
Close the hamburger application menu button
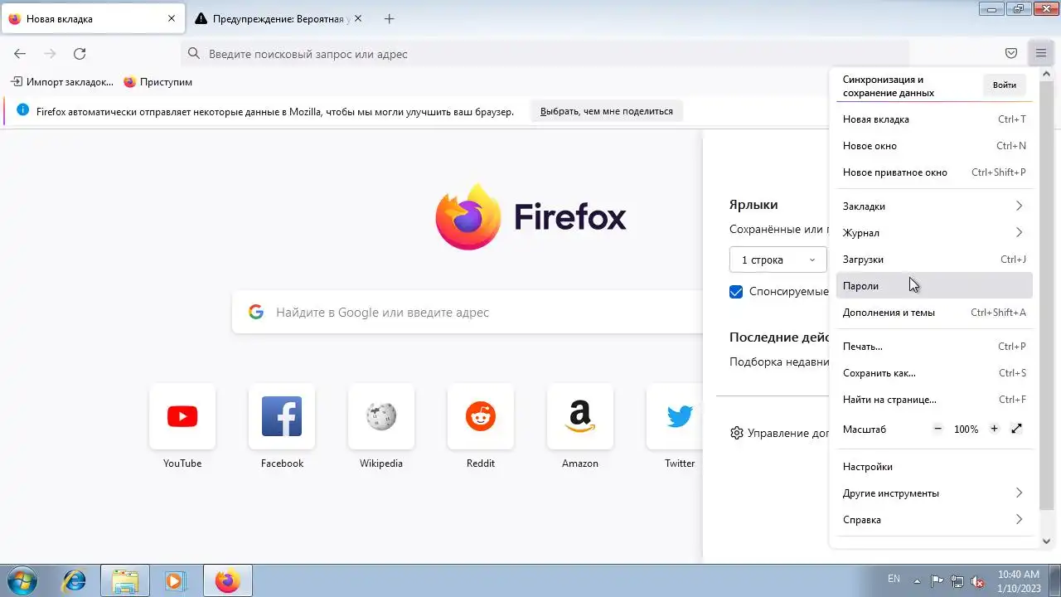[x=1041, y=54]
